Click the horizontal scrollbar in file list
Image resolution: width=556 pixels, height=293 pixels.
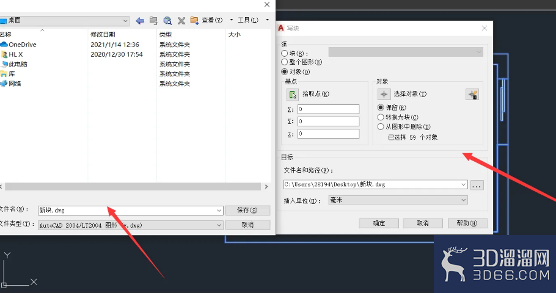point(133,187)
